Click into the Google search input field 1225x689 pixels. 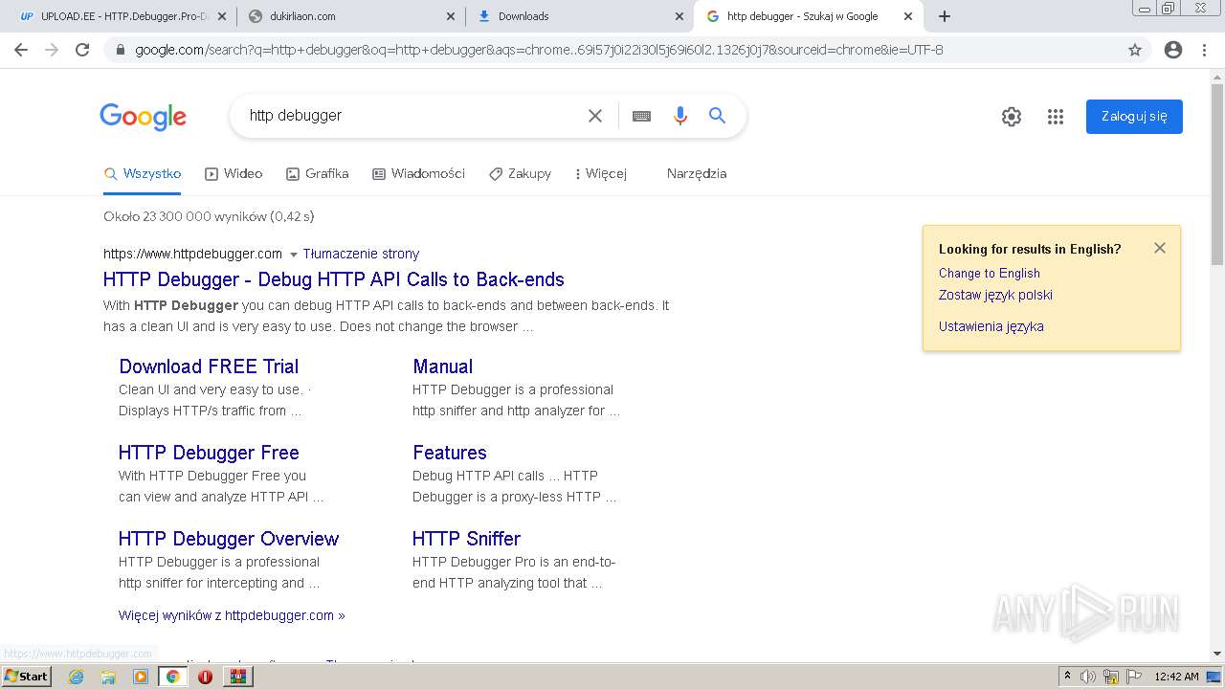412,116
